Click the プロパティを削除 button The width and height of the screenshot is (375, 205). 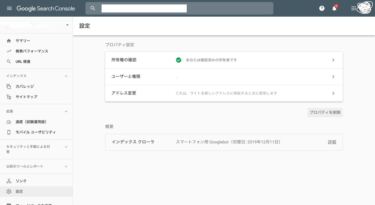pyautogui.click(x=325, y=113)
